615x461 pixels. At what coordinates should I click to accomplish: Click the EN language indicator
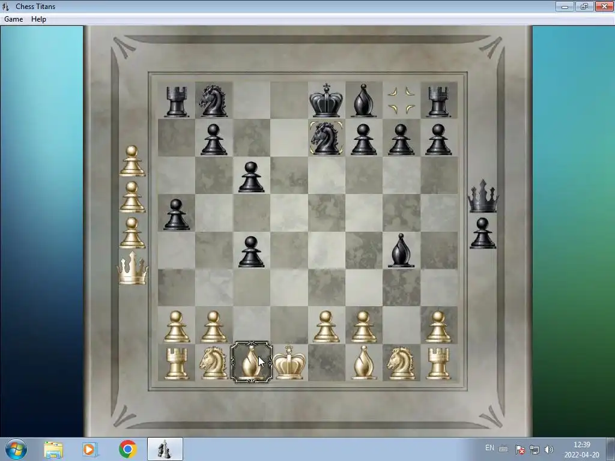pos(489,448)
